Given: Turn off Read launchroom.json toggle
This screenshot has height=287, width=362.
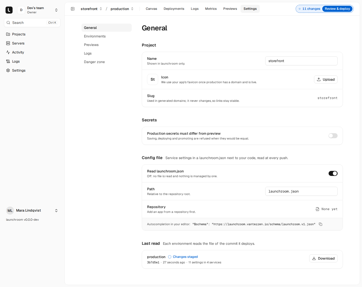Looking at the screenshot, I should (333, 173).
